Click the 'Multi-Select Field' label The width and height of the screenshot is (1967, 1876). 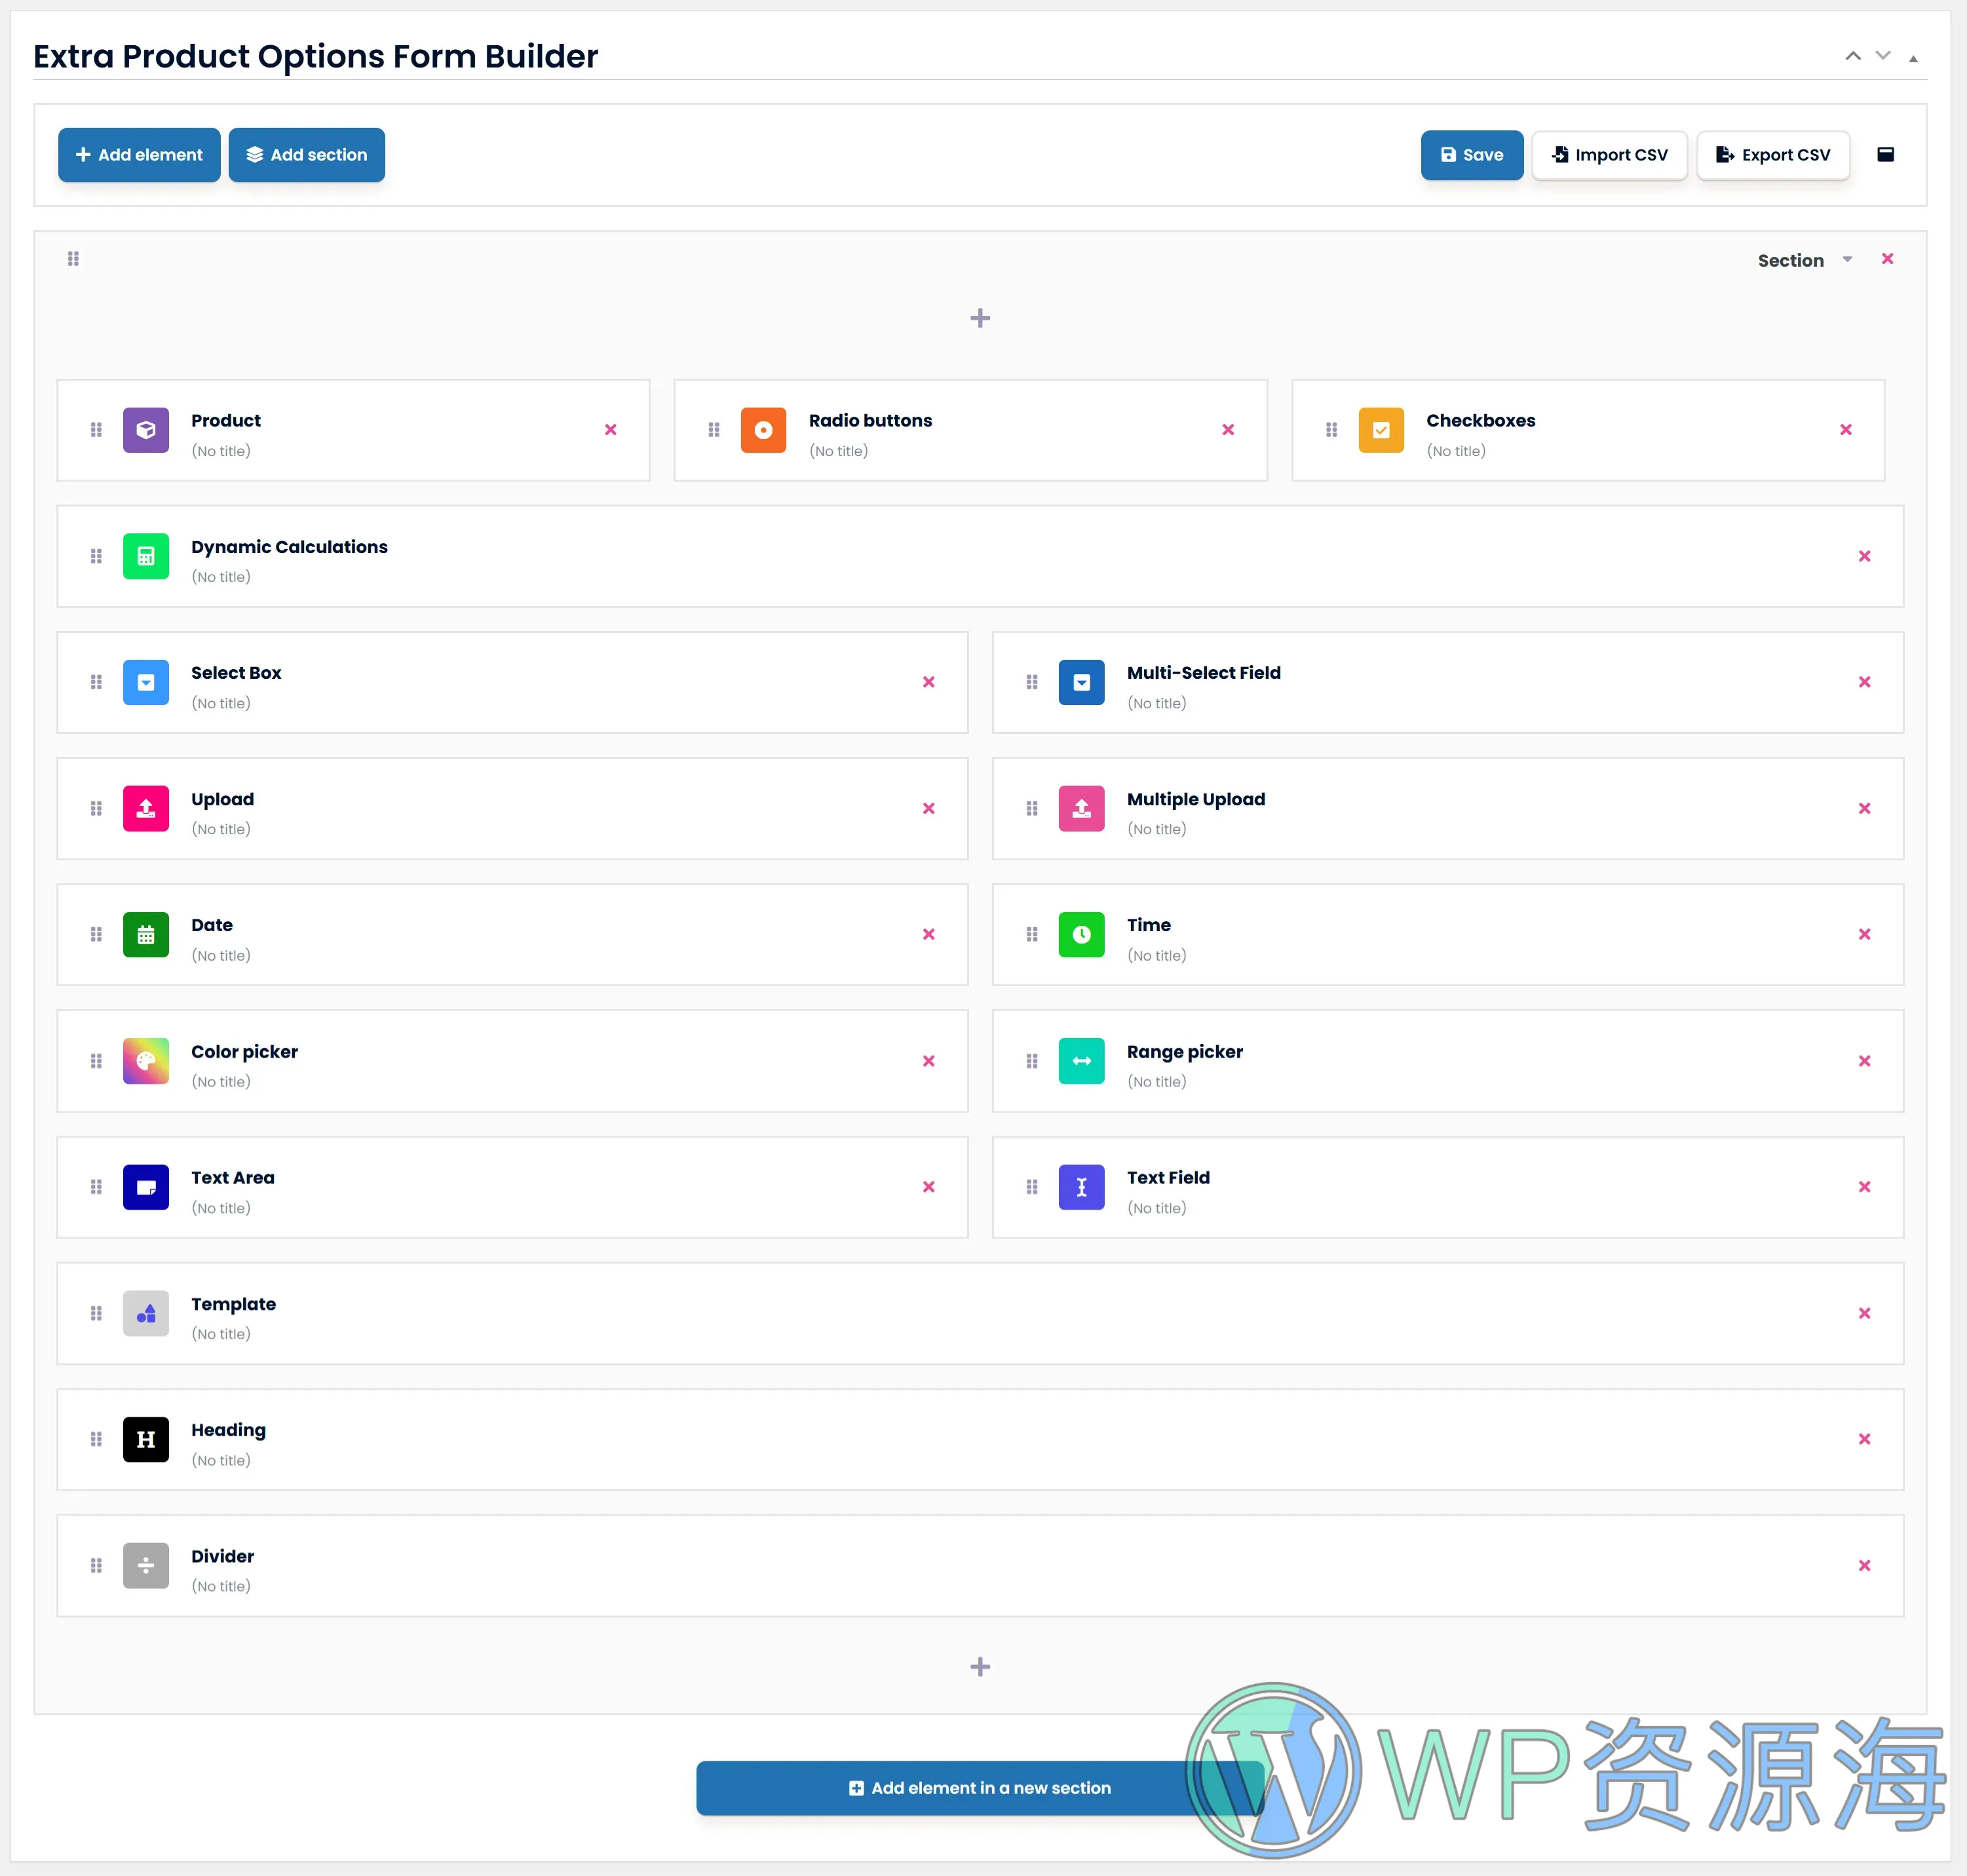point(1203,673)
